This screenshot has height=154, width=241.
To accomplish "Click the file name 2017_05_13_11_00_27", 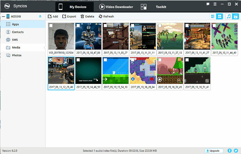I will pos(116,53).
